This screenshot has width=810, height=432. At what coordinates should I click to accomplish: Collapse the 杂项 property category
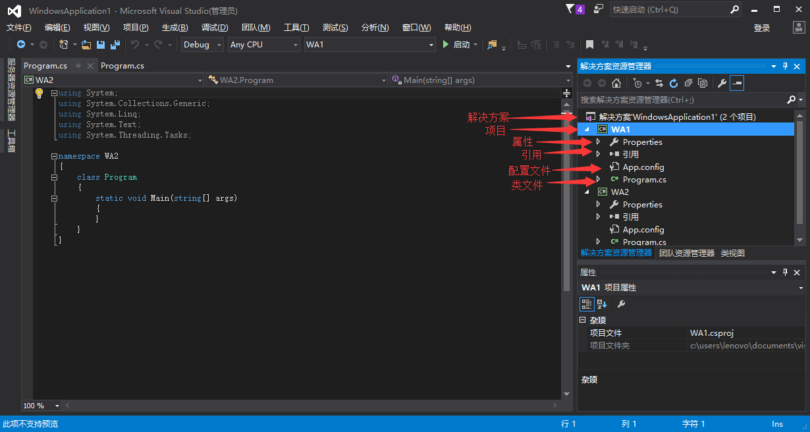click(x=582, y=320)
